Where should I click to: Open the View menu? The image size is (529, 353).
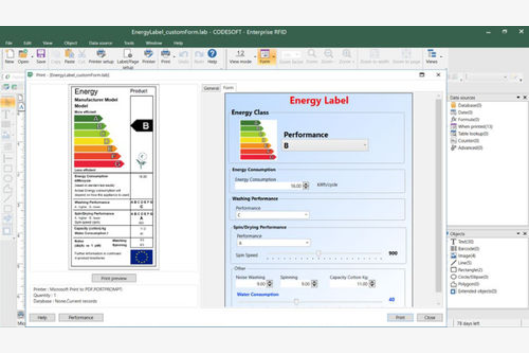point(48,43)
